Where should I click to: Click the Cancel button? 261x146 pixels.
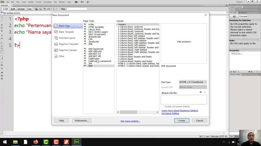click(x=199, y=120)
